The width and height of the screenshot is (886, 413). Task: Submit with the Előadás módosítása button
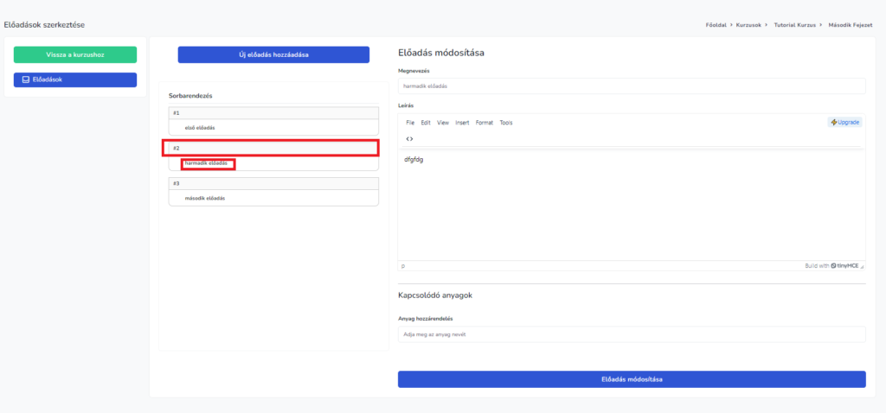tap(632, 379)
